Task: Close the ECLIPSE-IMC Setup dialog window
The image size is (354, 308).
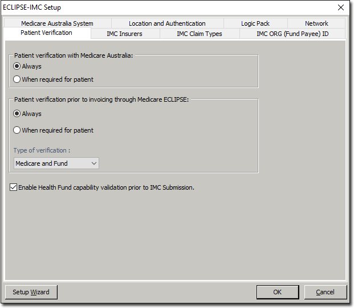Action: 341,7
